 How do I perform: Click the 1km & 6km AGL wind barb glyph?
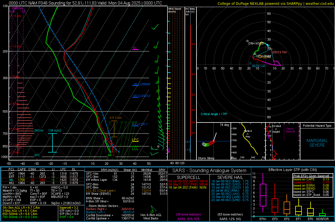153,209
